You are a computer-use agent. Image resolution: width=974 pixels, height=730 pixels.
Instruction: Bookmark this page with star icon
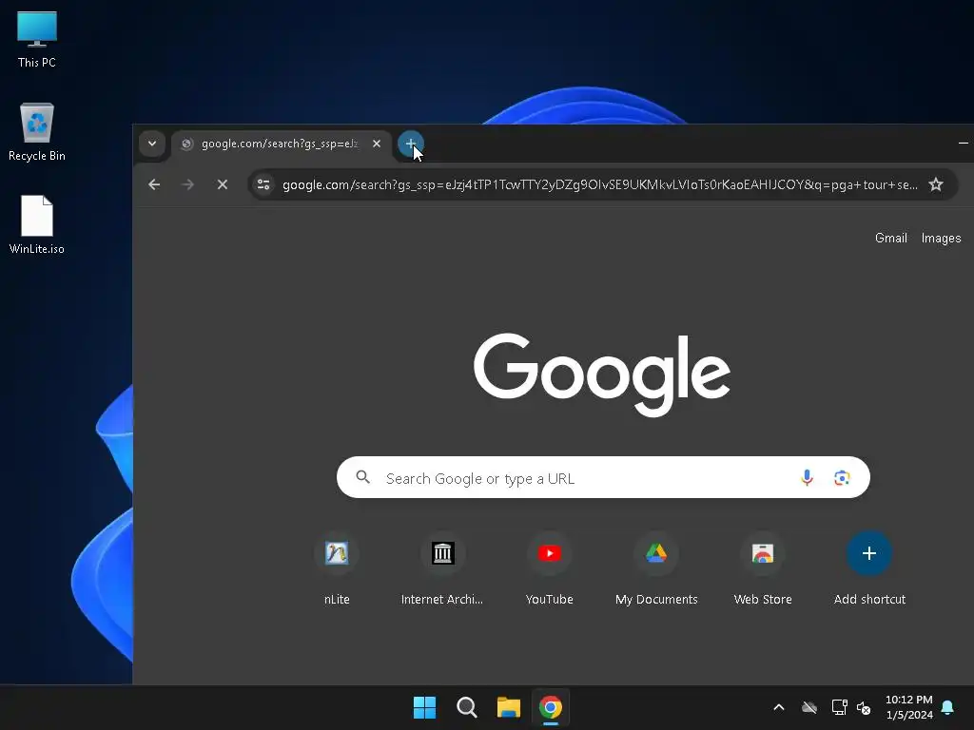pyautogui.click(x=936, y=185)
